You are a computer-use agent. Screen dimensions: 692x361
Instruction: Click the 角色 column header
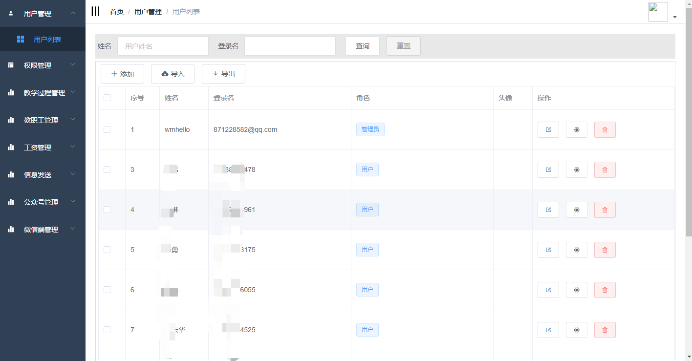pos(363,98)
